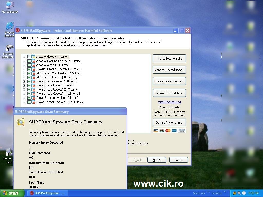Open the Desktop toolbar on the taskbar
263x197 pixels.
click(x=217, y=193)
